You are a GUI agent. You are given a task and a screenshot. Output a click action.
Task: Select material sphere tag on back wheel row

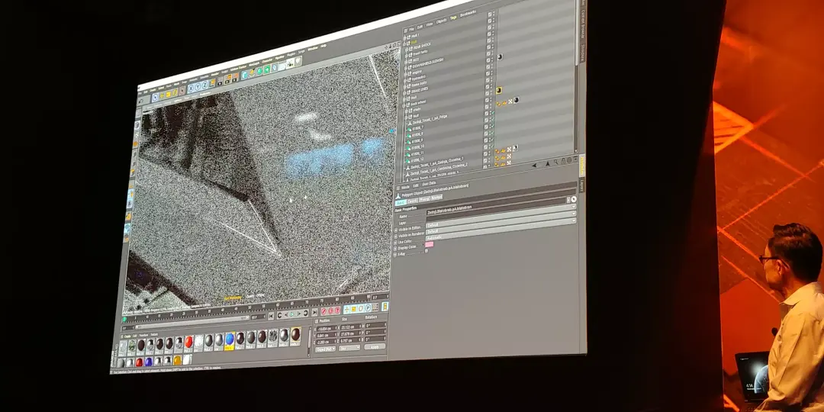tap(516, 99)
